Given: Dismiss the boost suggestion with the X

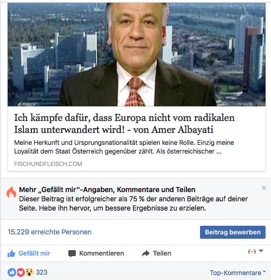Looking at the screenshot, I should click(264, 188).
